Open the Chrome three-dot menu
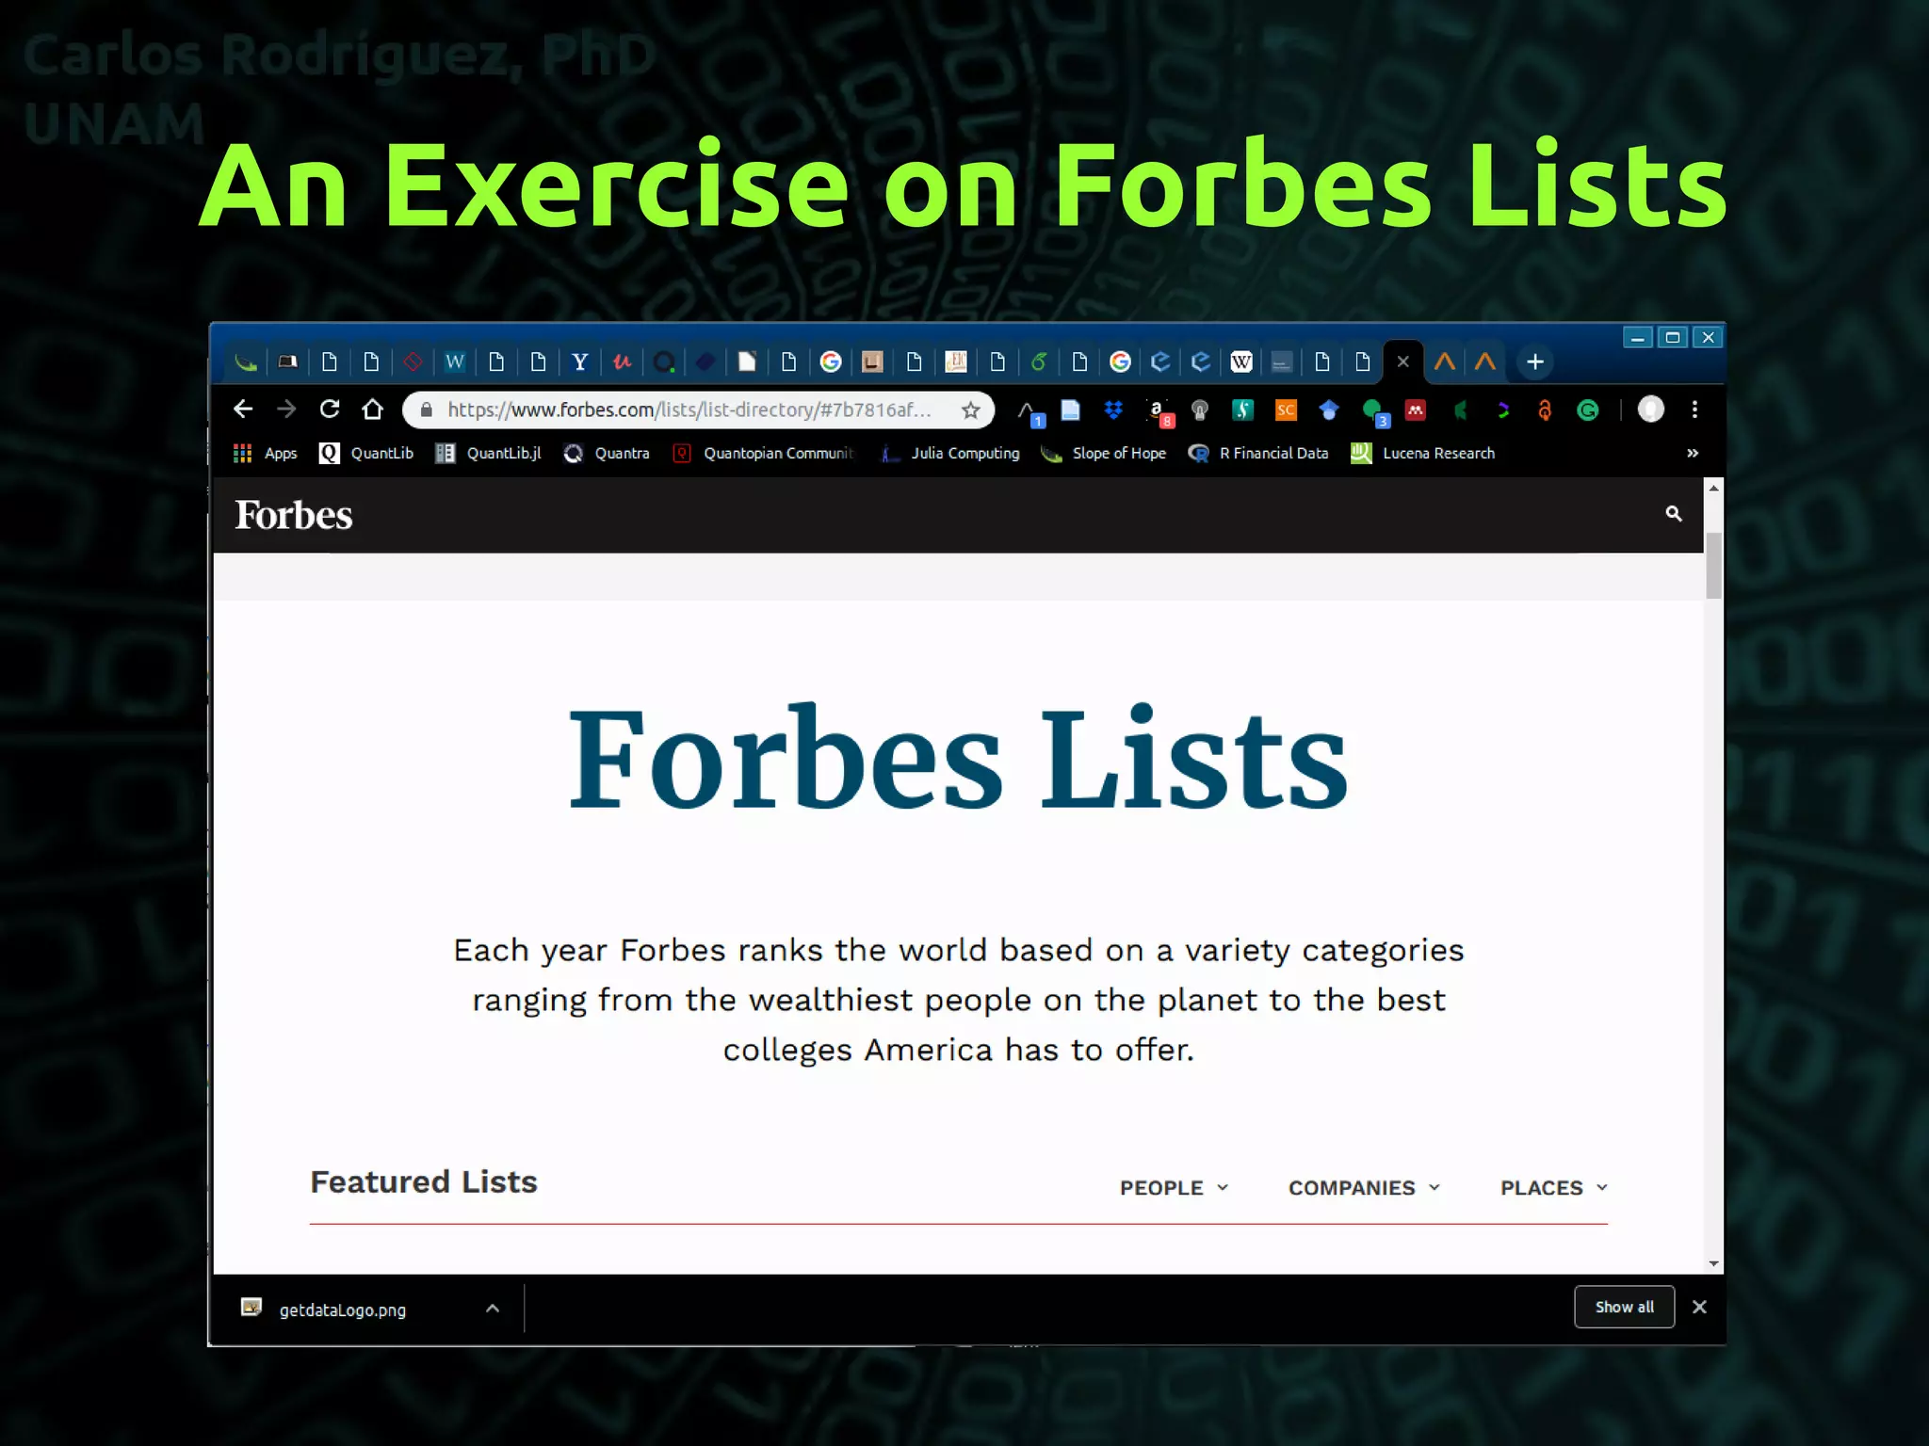 [x=1694, y=409]
